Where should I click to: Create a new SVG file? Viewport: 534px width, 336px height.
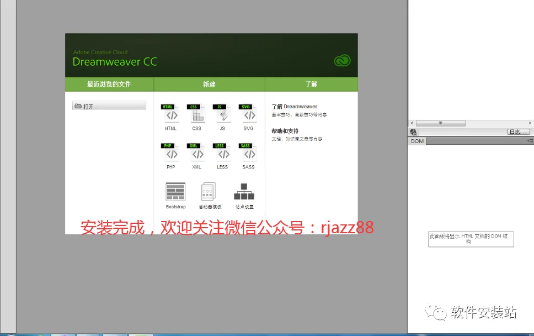[248, 117]
